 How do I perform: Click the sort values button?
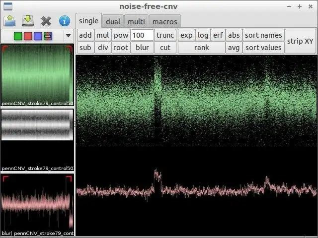click(263, 48)
